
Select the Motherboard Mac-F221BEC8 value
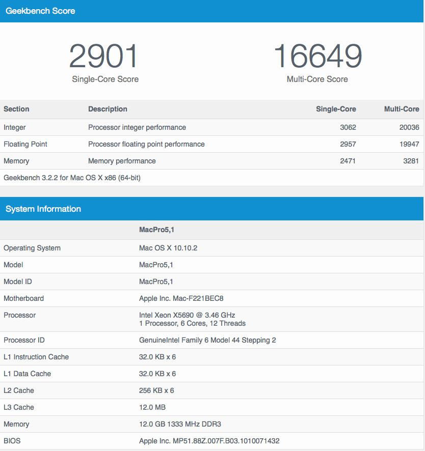pyautogui.click(x=181, y=298)
